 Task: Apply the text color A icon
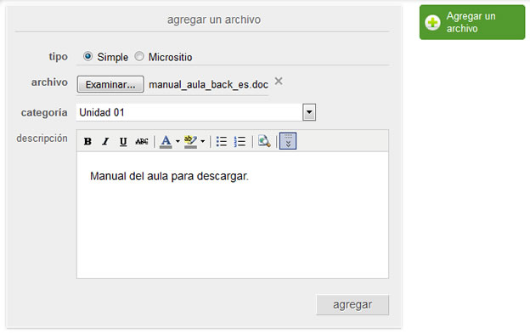tap(166, 141)
